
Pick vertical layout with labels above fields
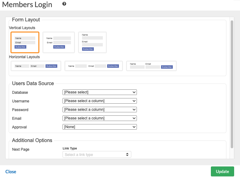[x=92, y=42]
